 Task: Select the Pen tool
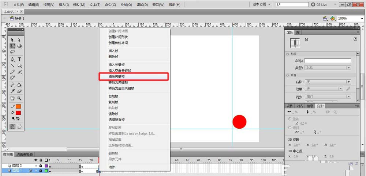(x=12, y=59)
